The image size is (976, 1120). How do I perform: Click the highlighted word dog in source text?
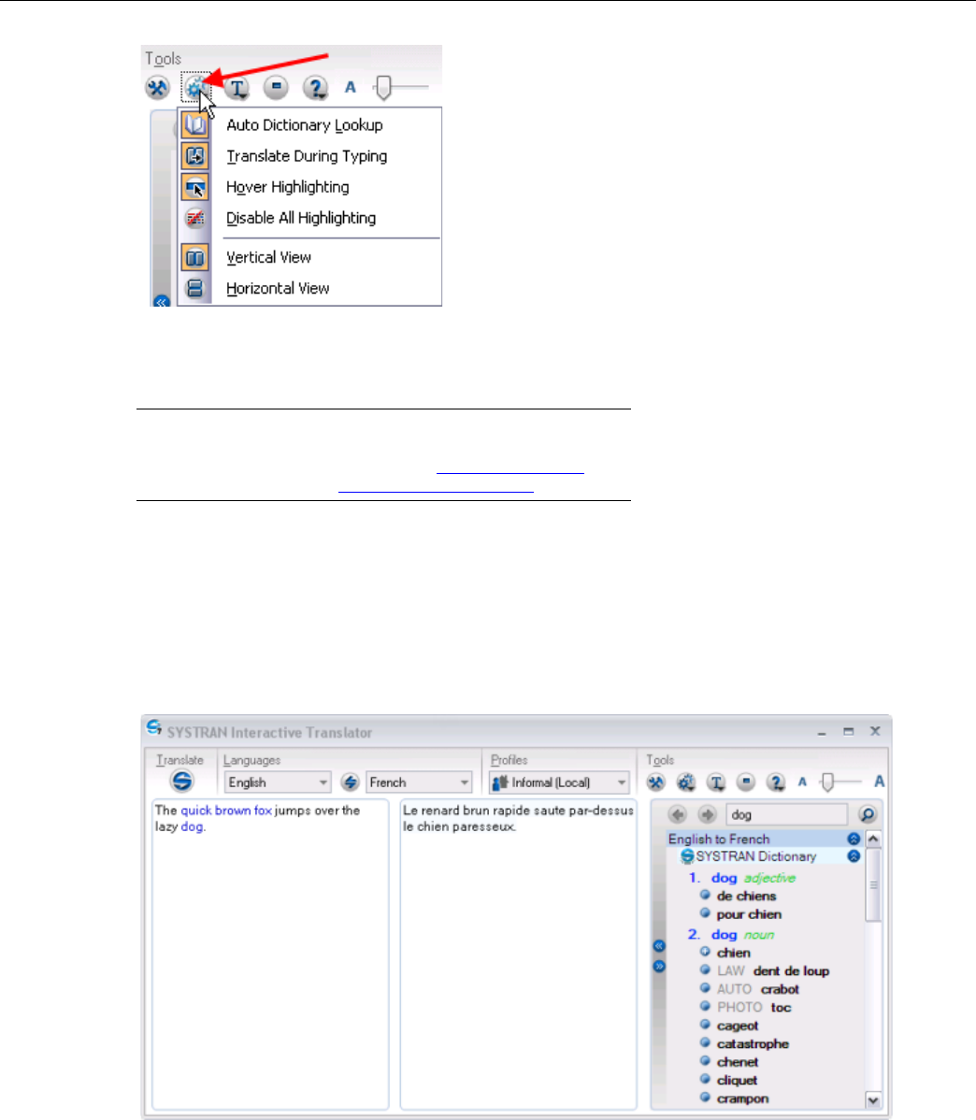point(192,826)
